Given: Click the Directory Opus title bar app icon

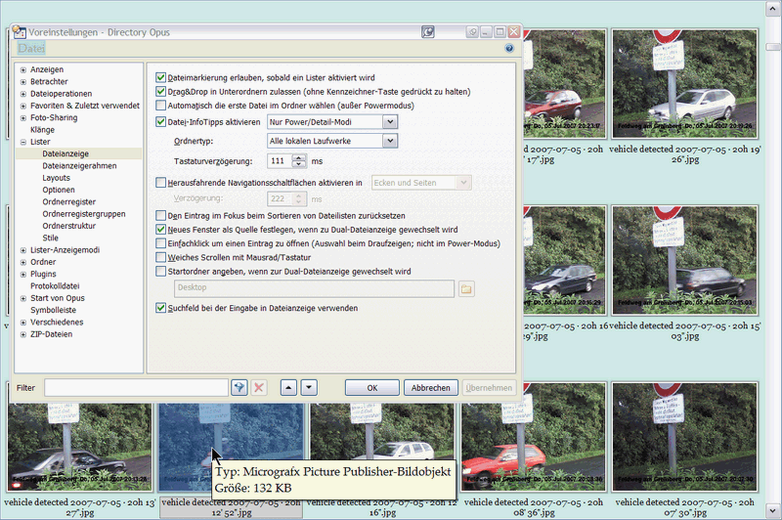Looking at the screenshot, I should (20, 32).
